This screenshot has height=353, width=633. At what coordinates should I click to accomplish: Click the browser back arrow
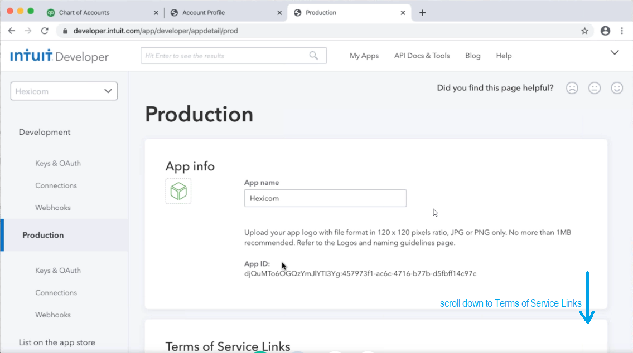coord(11,31)
